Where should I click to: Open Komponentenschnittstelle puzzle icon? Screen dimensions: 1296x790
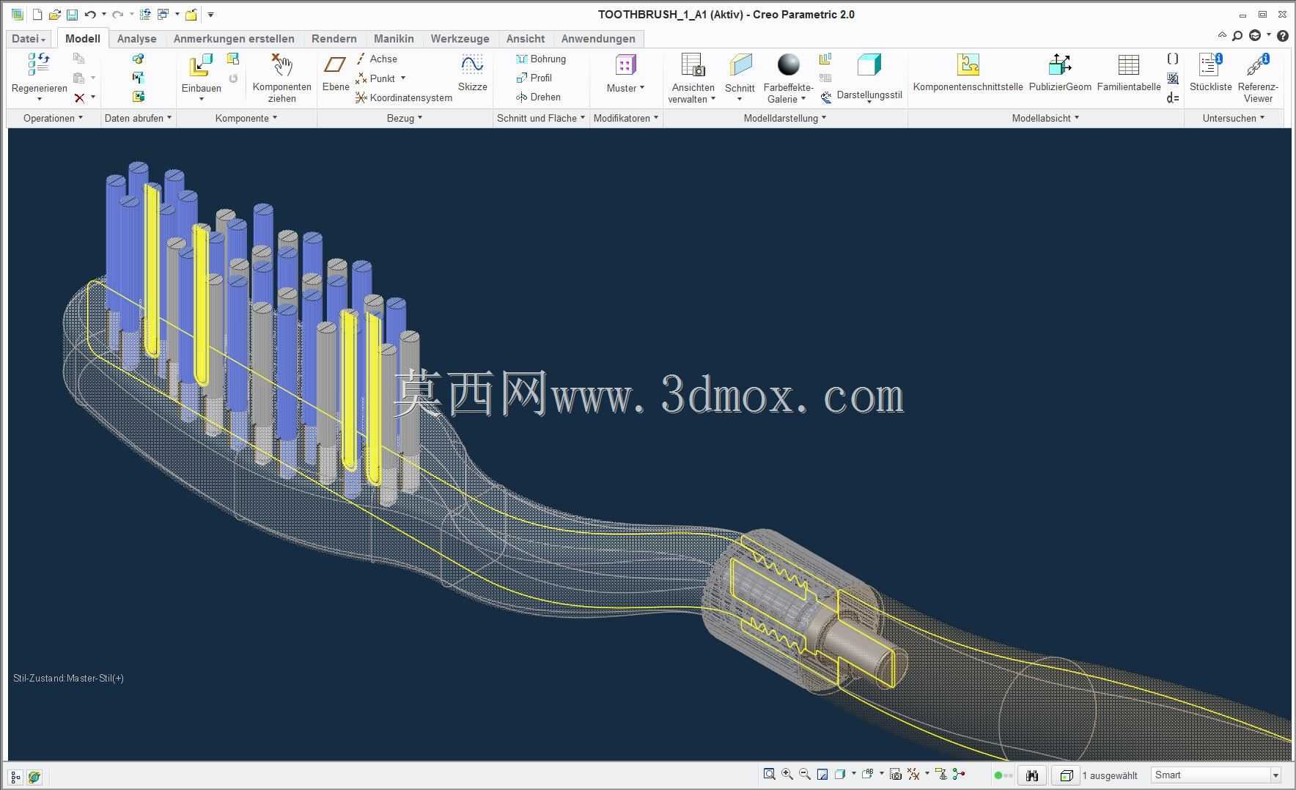tap(968, 64)
